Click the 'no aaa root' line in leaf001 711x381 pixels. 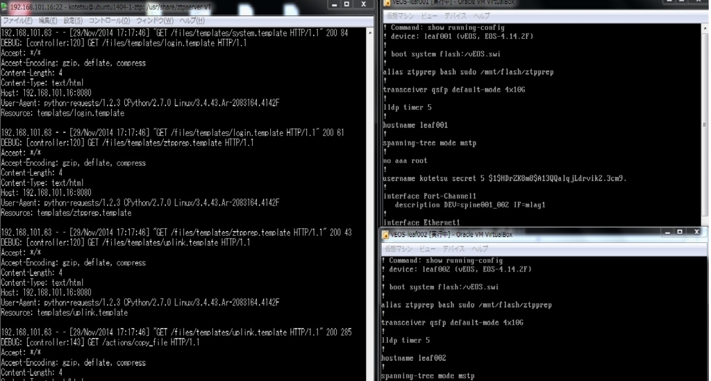point(405,160)
